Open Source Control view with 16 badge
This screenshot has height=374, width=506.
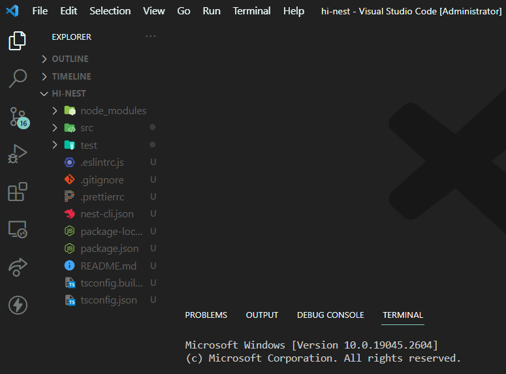tap(19, 117)
